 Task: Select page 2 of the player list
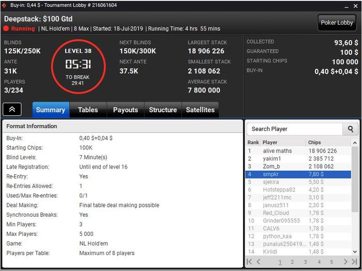point(292,262)
